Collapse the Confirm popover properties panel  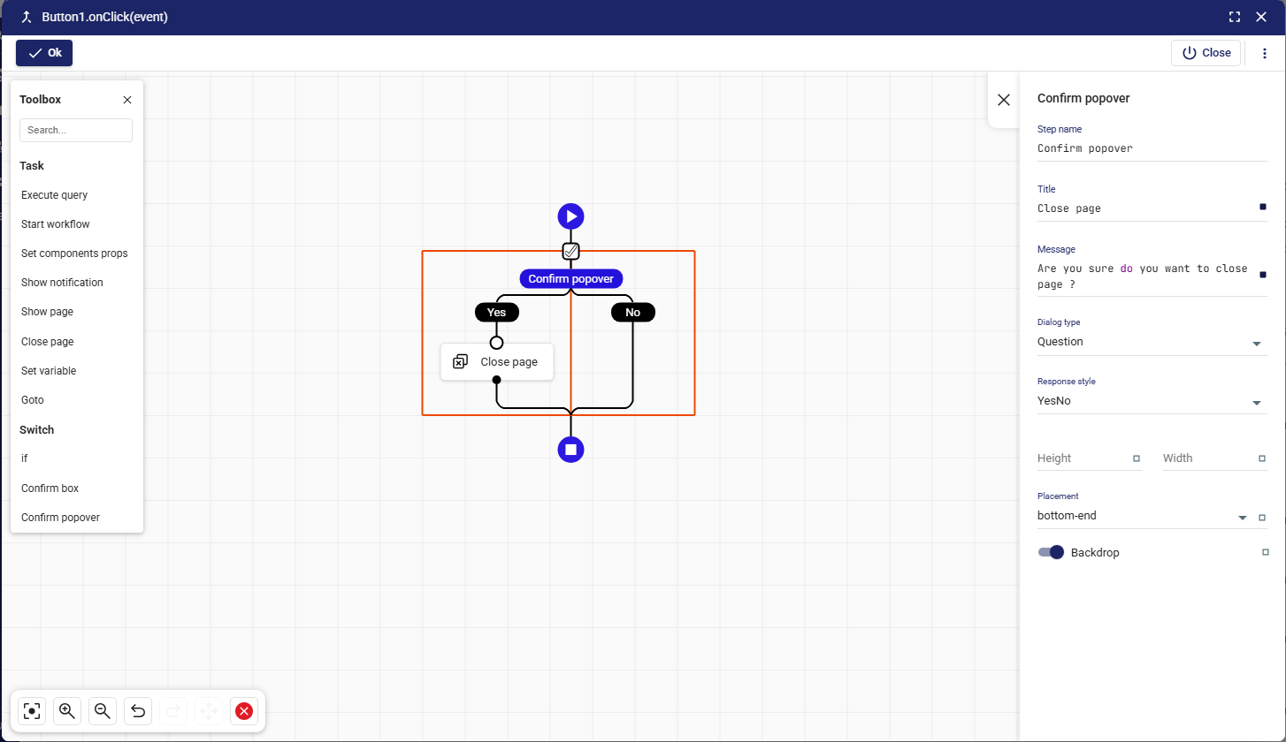point(1004,100)
